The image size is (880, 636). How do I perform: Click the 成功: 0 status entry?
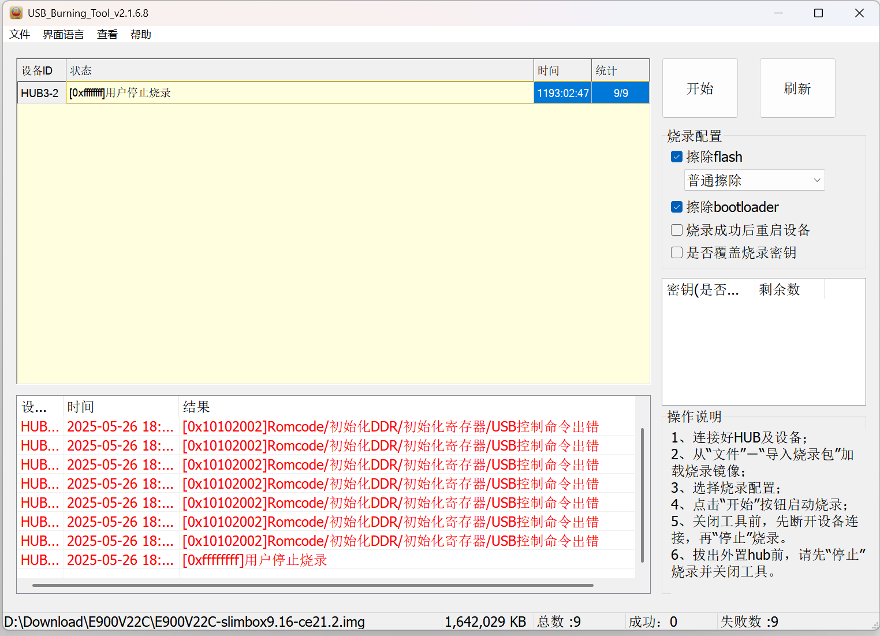pos(652,622)
